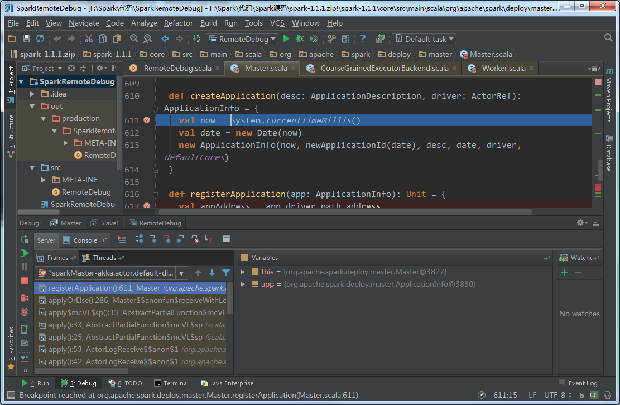Click the 611:15 cursor position indicator

(506, 395)
